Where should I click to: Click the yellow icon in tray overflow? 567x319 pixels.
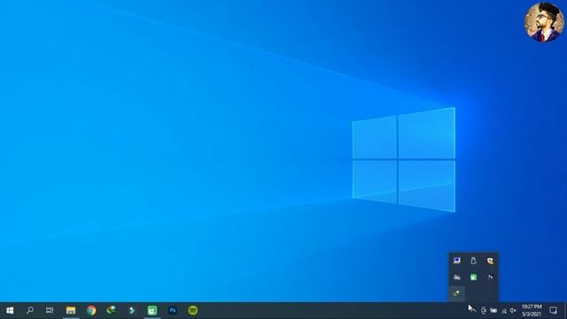pos(490,261)
